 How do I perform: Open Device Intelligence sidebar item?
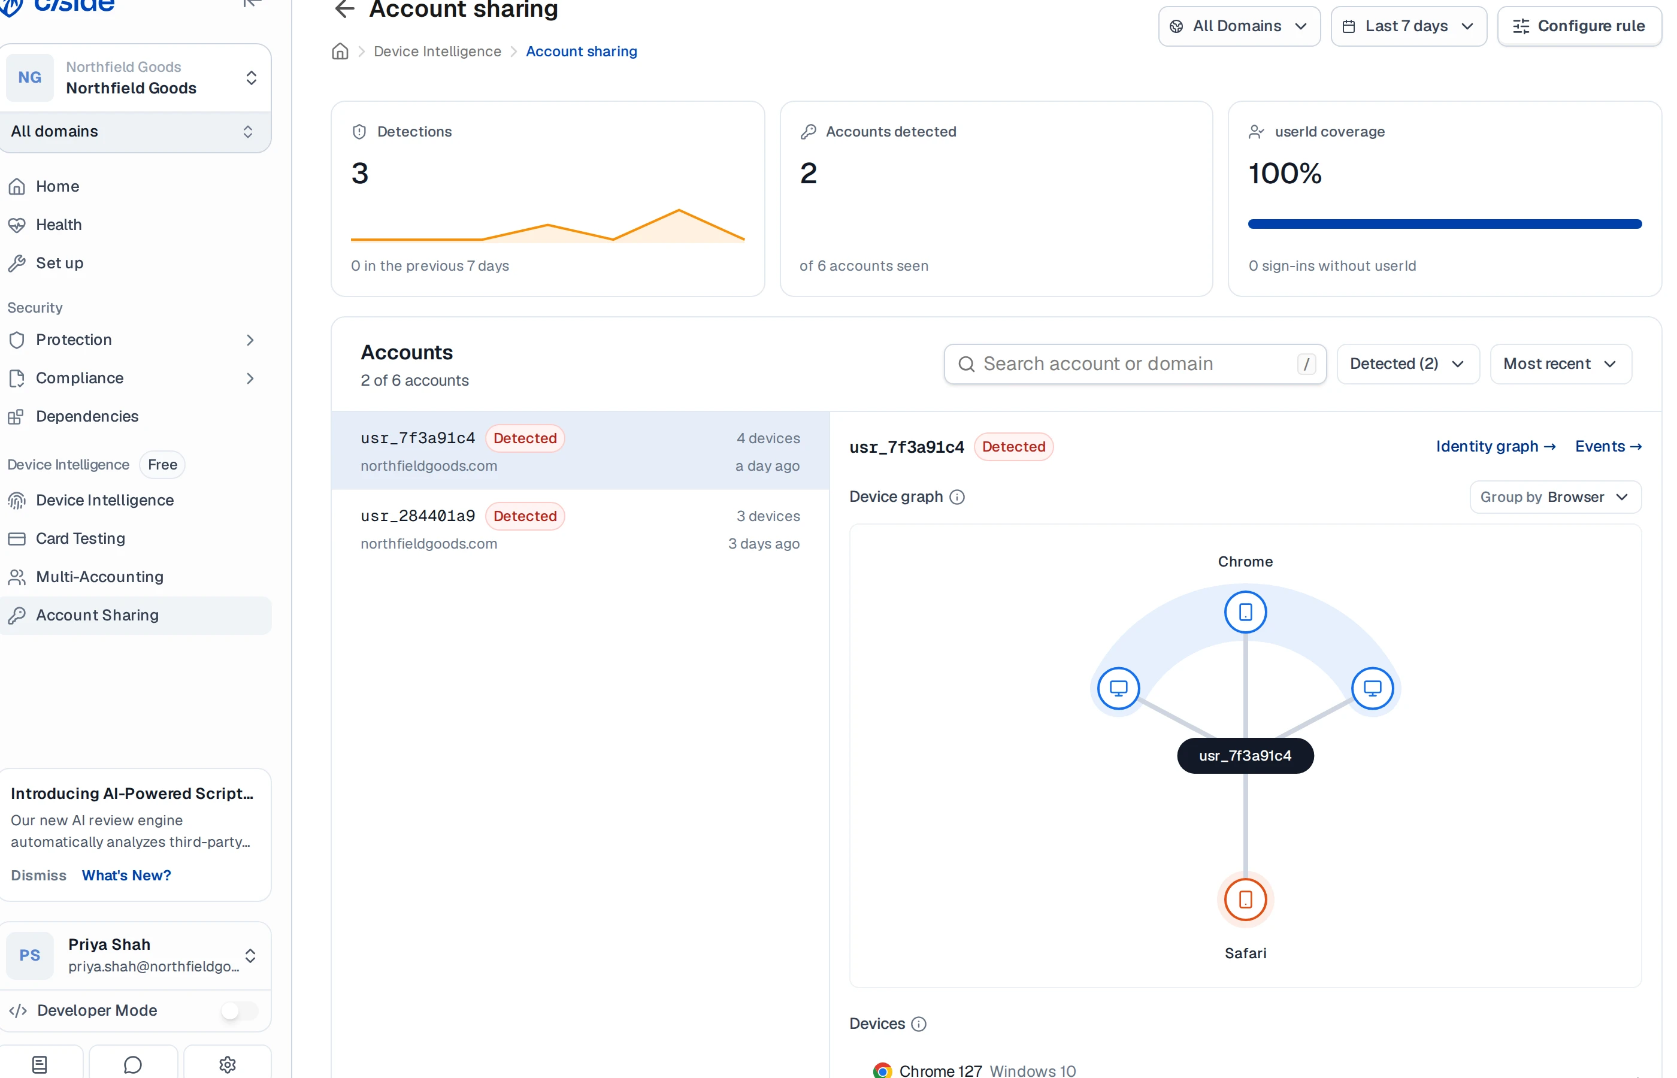point(135,500)
